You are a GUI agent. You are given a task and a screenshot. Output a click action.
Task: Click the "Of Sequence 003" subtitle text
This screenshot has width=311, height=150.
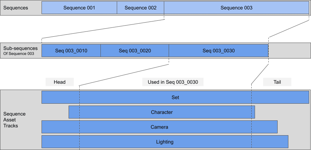tap(19, 54)
